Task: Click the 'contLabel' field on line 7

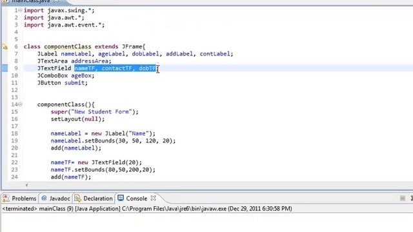Action: [215, 54]
